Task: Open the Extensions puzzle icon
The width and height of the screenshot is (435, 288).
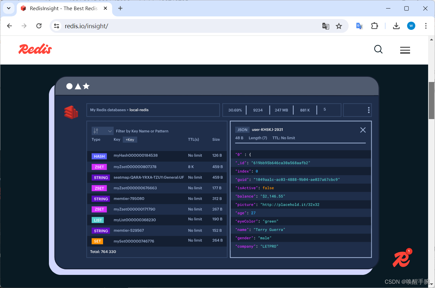Action: (x=375, y=26)
